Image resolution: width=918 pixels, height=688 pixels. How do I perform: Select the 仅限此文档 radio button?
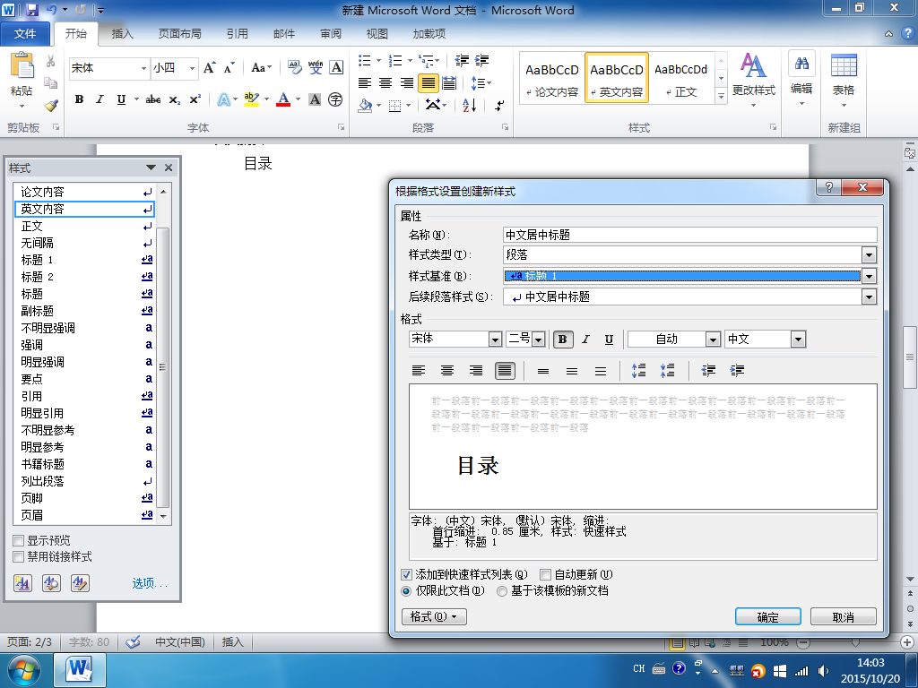click(x=406, y=591)
